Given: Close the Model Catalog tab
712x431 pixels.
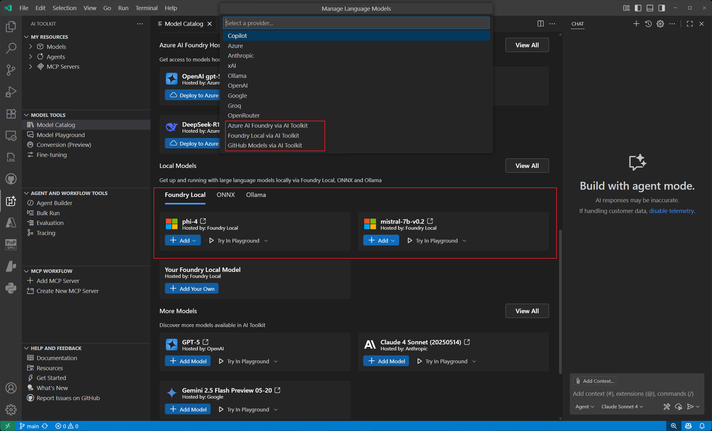Looking at the screenshot, I should click(x=209, y=24).
